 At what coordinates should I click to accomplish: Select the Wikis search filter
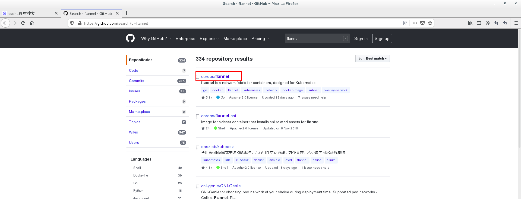pyautogui.click(x=157, y=132)
